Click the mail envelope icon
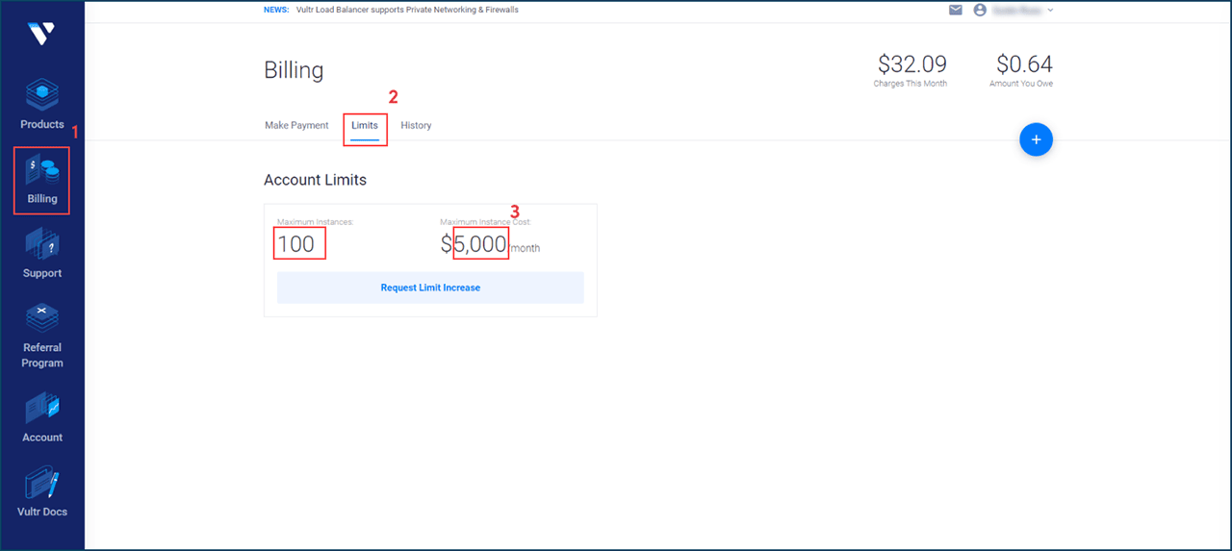The image size is (1232, 551). click(x=956, y=11)
